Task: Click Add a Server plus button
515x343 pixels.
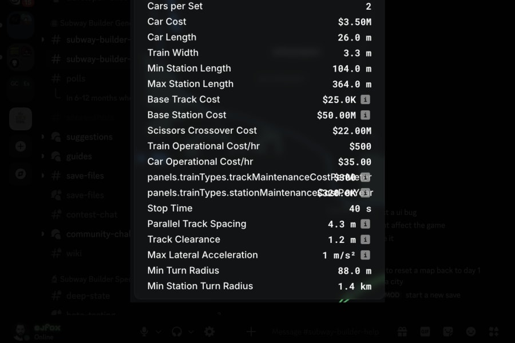Action: click(x=21, y=146)
